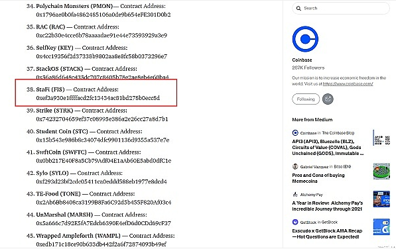The height and width of the screenshot is (251, 396).
Task: Click the Sylo contract address 0xf293
Action: pyautogui.click(x=101, y=181)
